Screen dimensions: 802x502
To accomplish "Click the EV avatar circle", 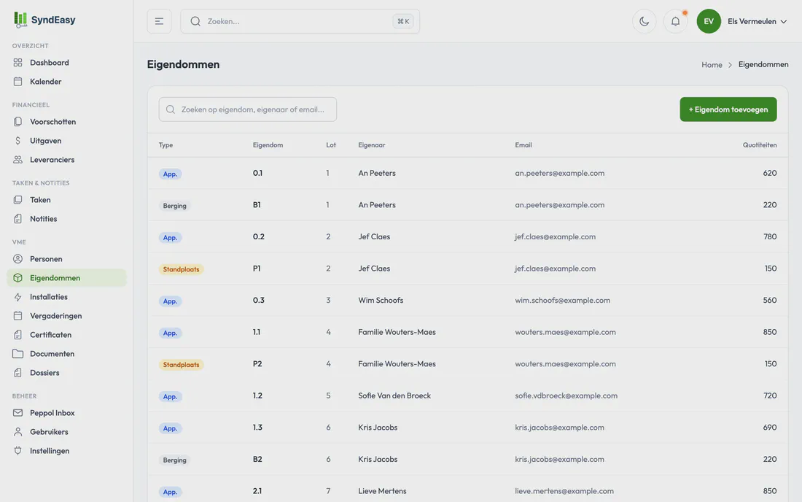I will 709,21.
